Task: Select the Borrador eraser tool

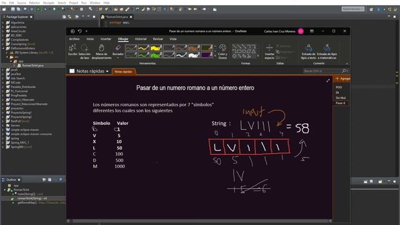Action: tap(118, 50)
